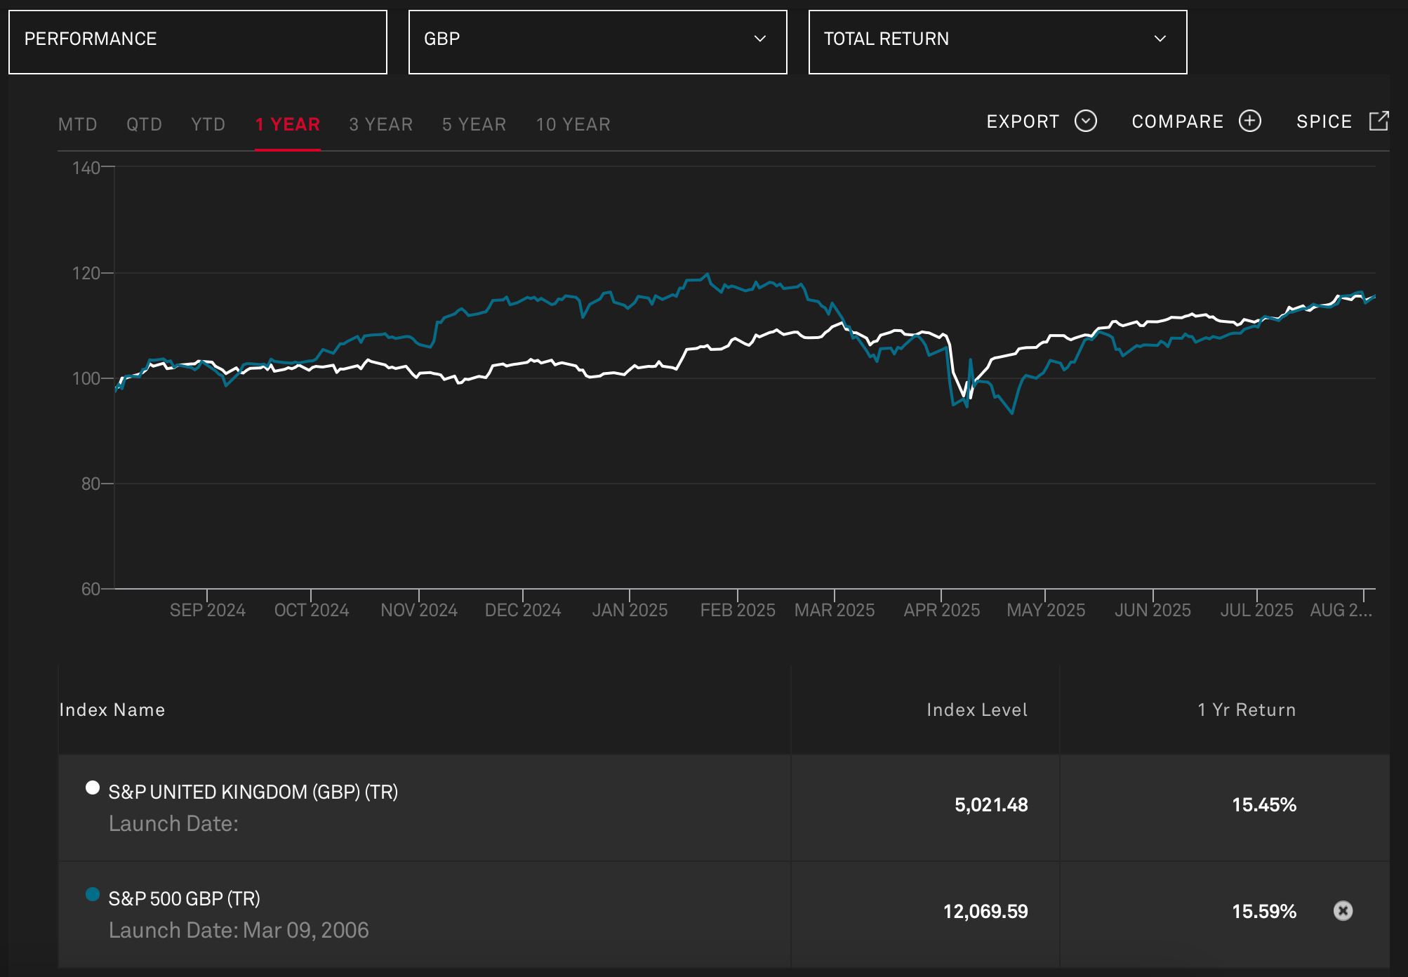
Task: Open the SPICE external link icon
Action: [x=1379, y=121]
